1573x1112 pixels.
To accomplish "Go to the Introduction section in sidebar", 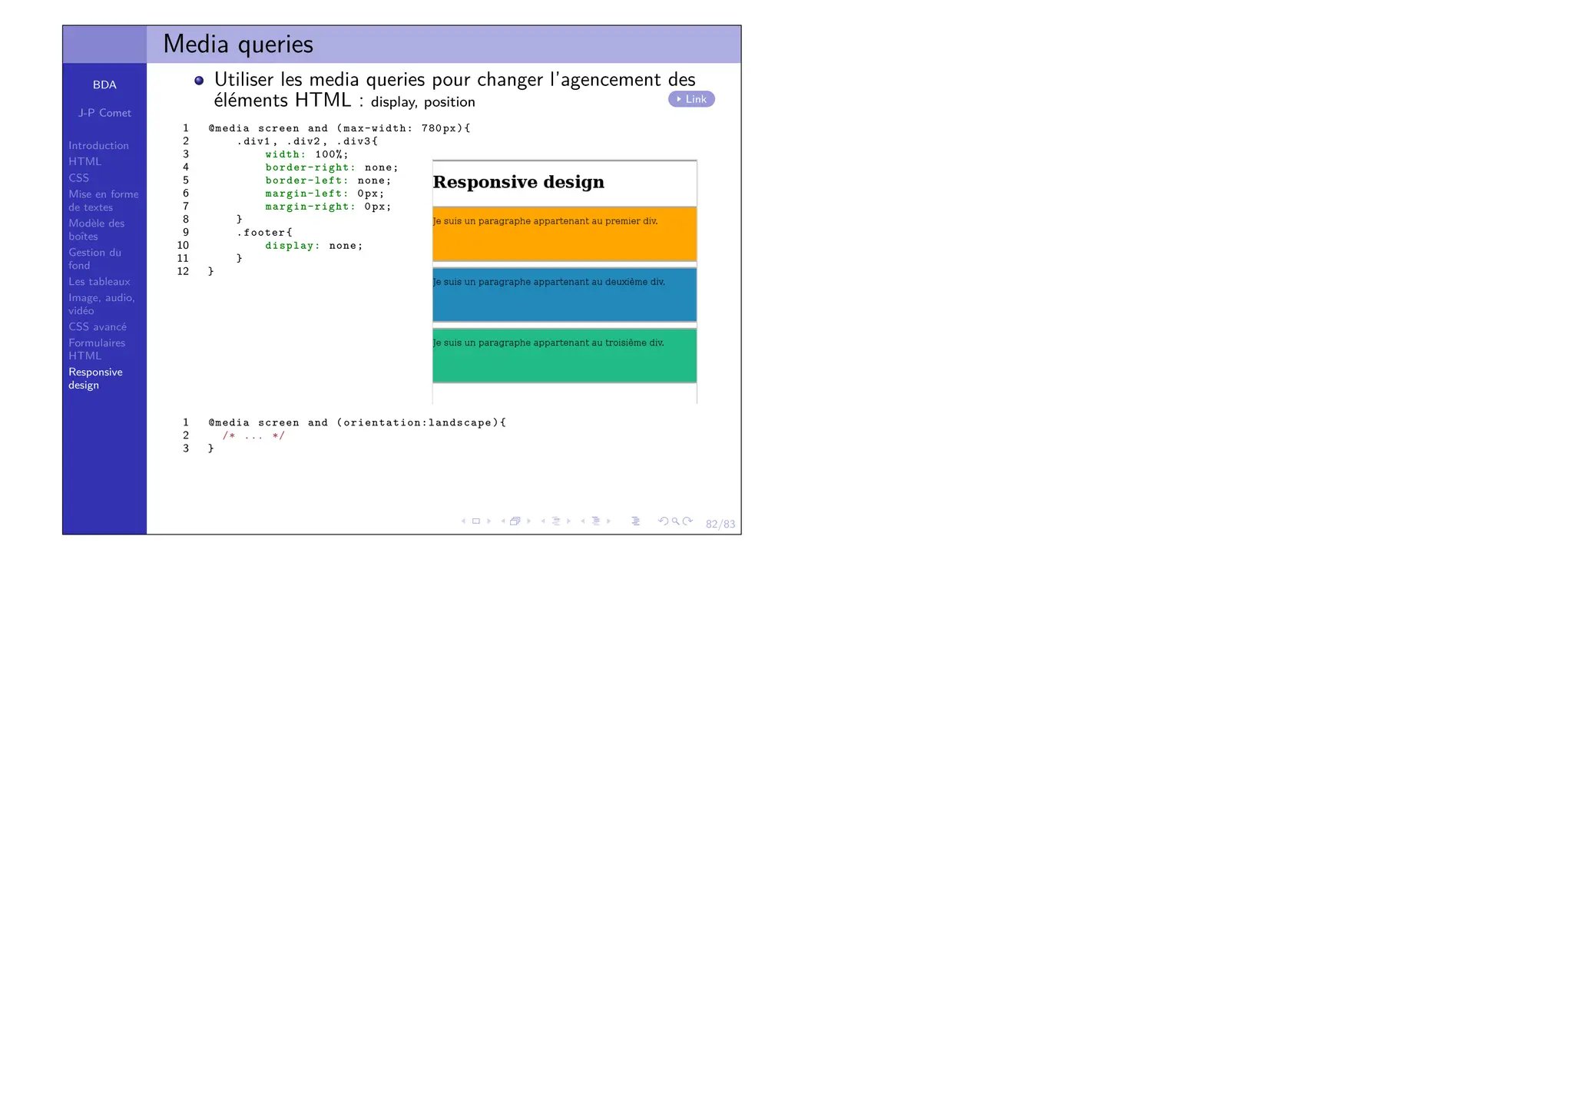I will [98, 146].
